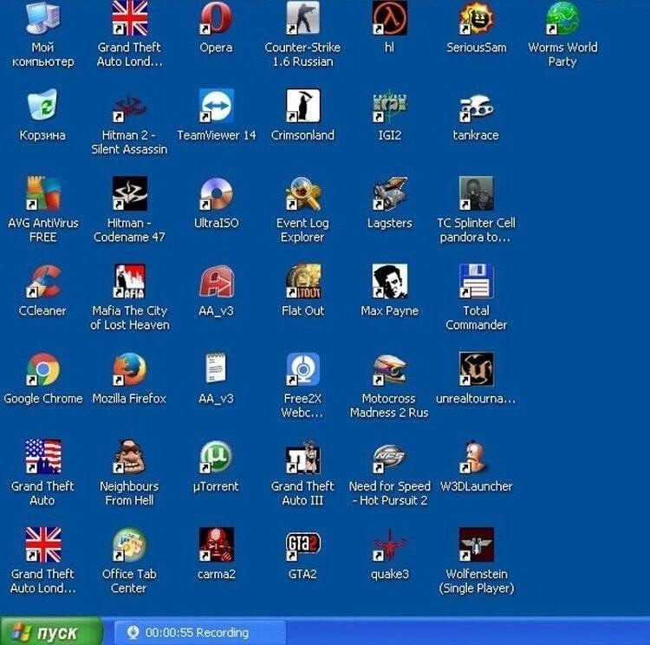The height and width of the screenshot is (645, 650).
Task: Select the quake3 shortcut
Action: [389, 544]
